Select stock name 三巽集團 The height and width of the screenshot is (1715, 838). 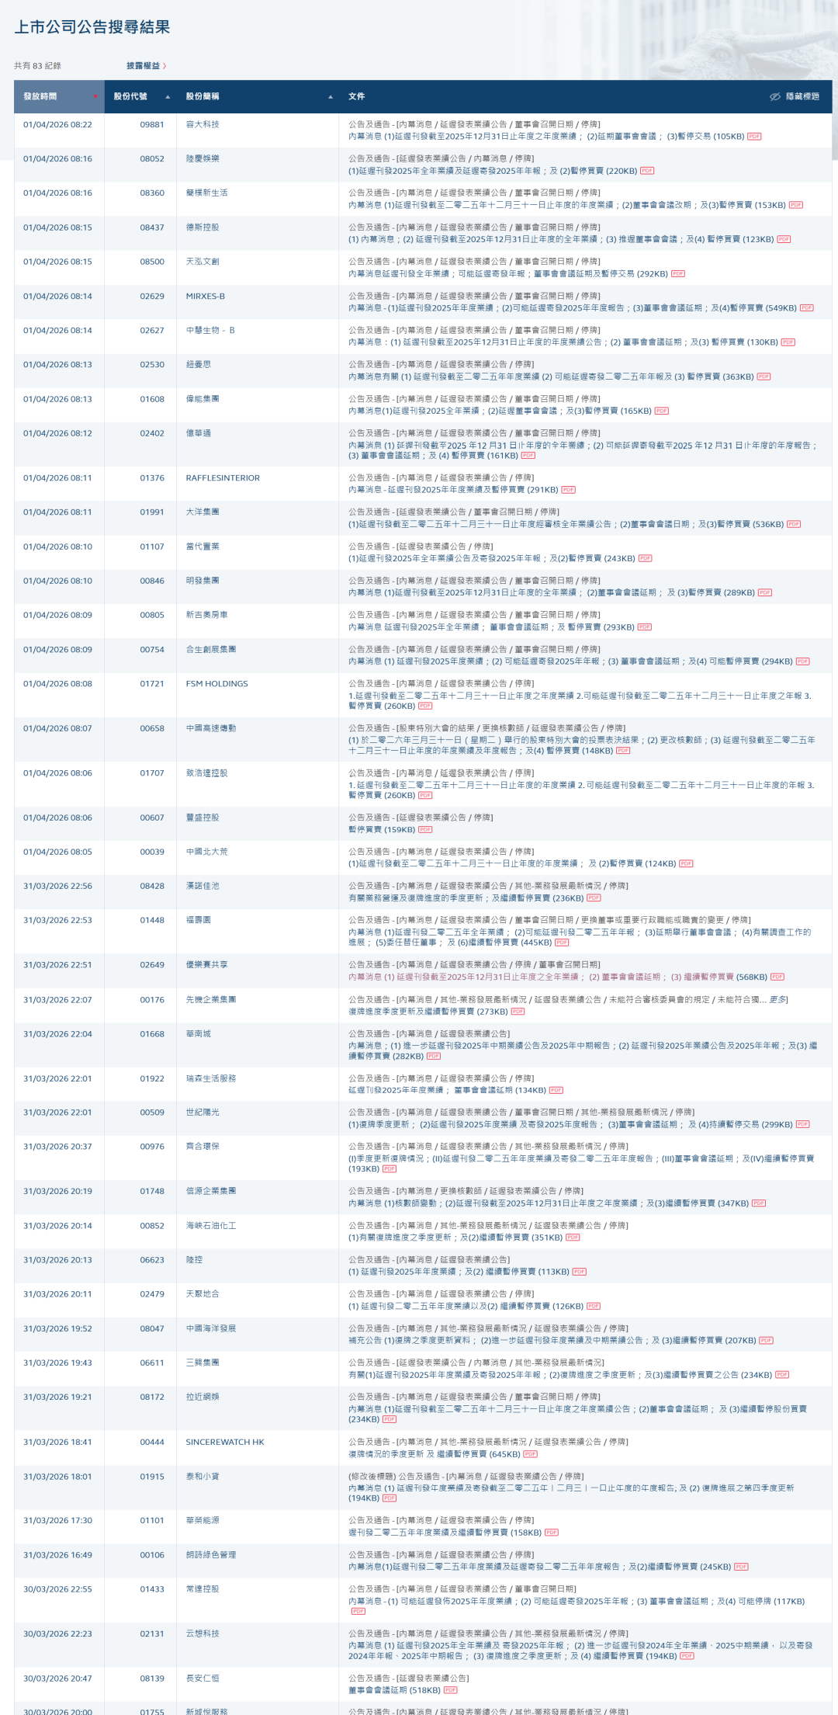[203, 1363]
